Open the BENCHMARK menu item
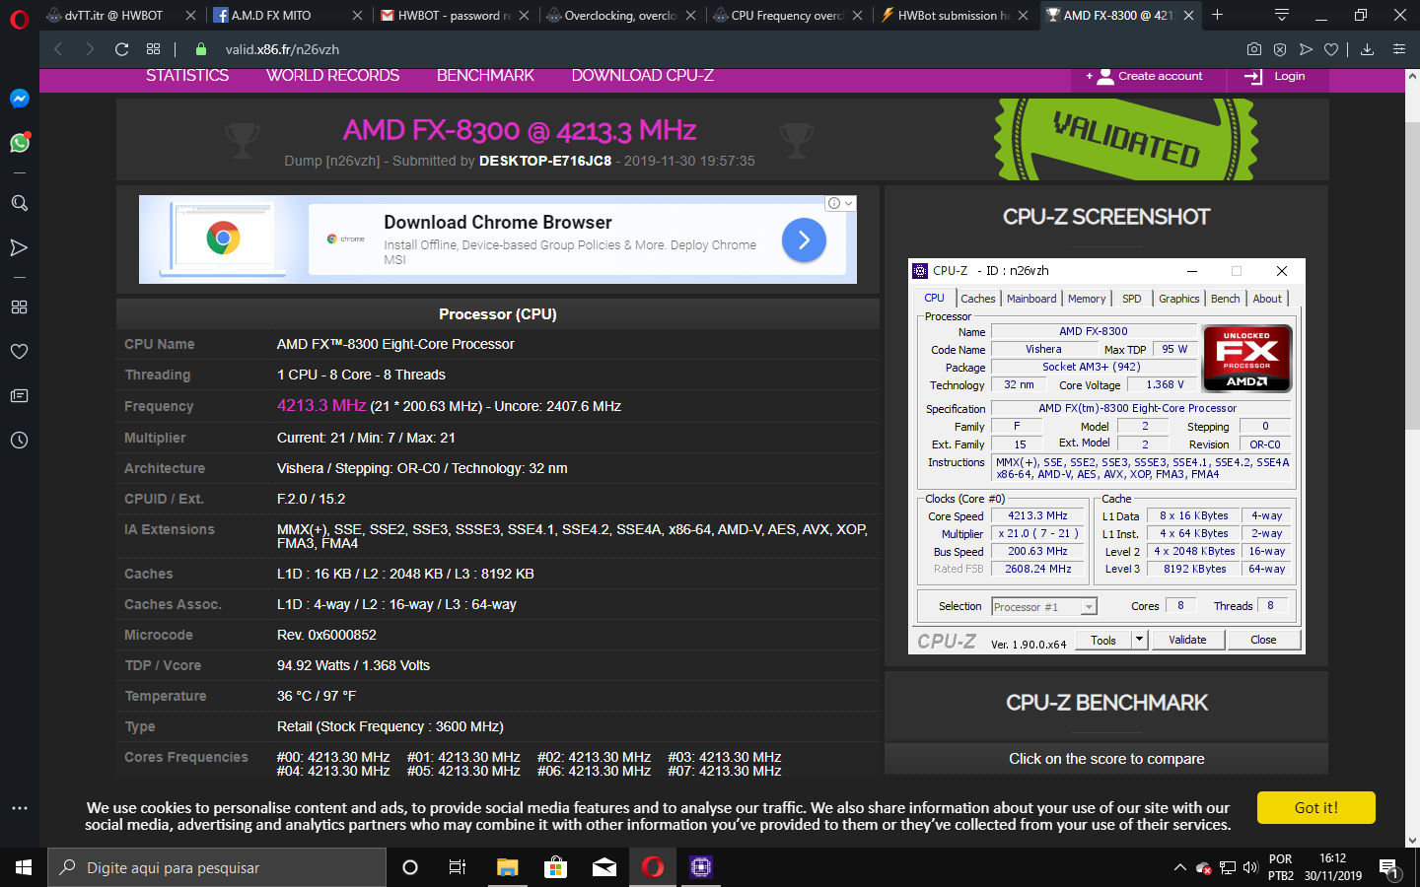The image size is (1420, 887). [x=485, y=76]
